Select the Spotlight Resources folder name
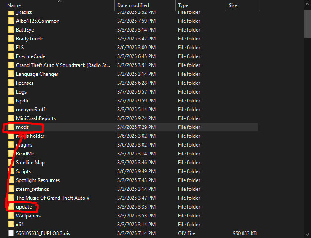This screenshot has height=238, width=311. [38, 180]
